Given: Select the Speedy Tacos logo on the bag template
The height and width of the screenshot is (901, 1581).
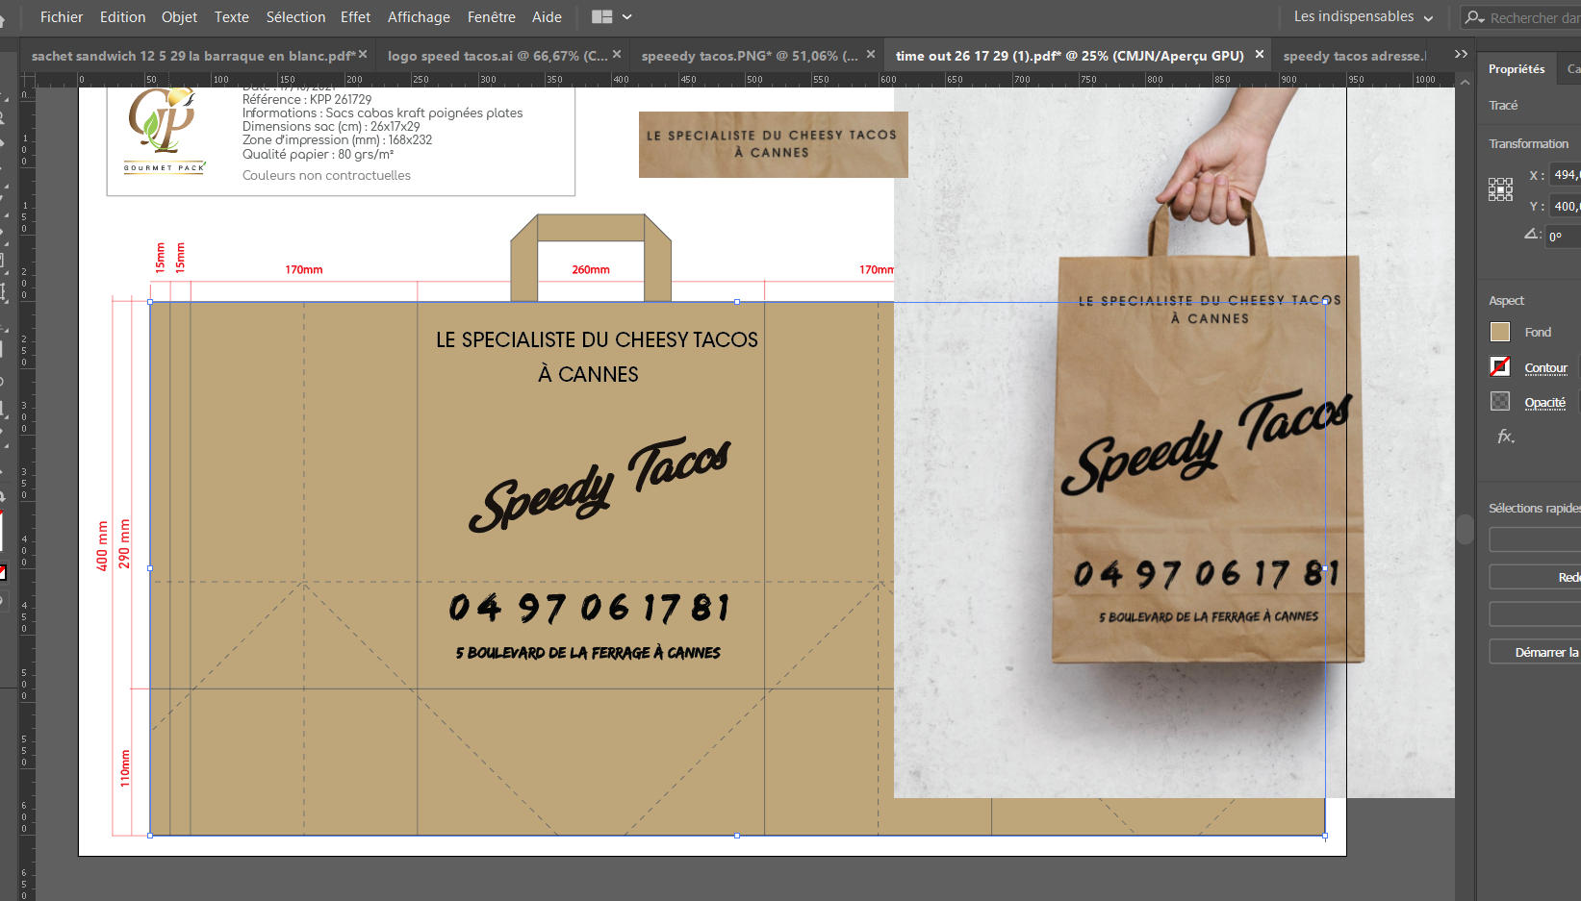Looking at the screenshot, I should [x=599, y=485].
